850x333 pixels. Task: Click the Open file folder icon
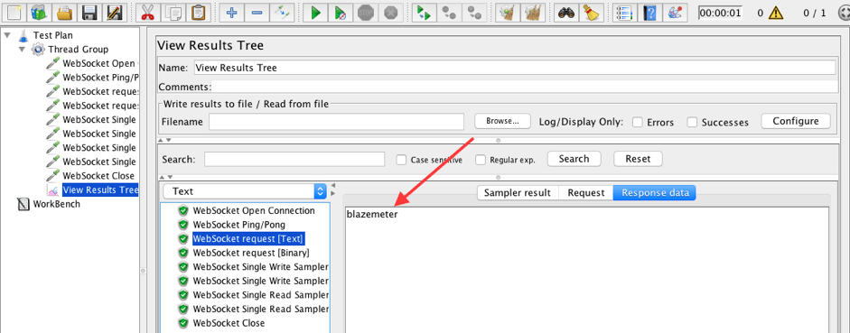(64, 12)
